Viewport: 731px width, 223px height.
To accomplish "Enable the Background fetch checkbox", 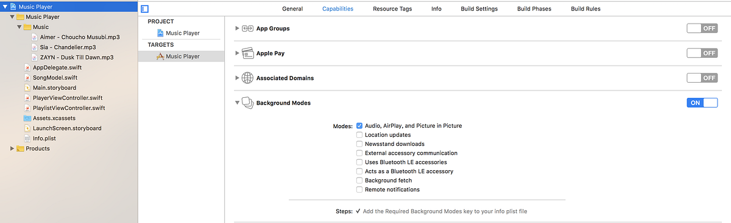I will pyautogui.click(x=359, y=180).
